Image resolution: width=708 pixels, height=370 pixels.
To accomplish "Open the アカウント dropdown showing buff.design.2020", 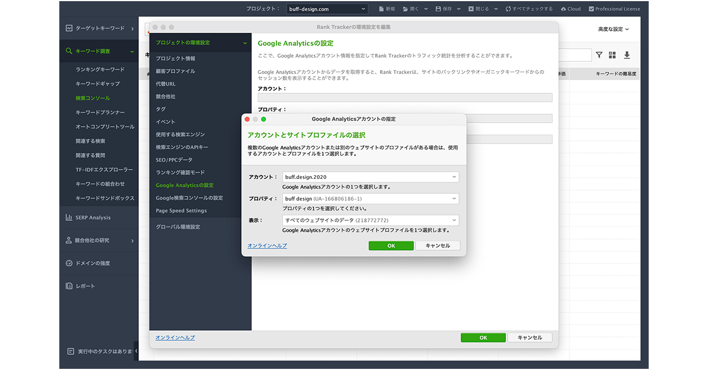I will 370,177.
